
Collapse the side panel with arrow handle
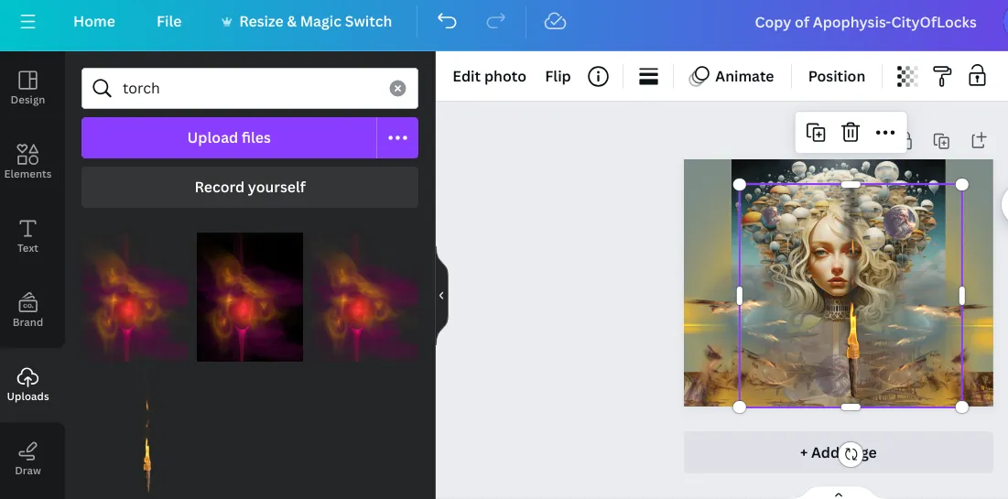coord(441,296)
